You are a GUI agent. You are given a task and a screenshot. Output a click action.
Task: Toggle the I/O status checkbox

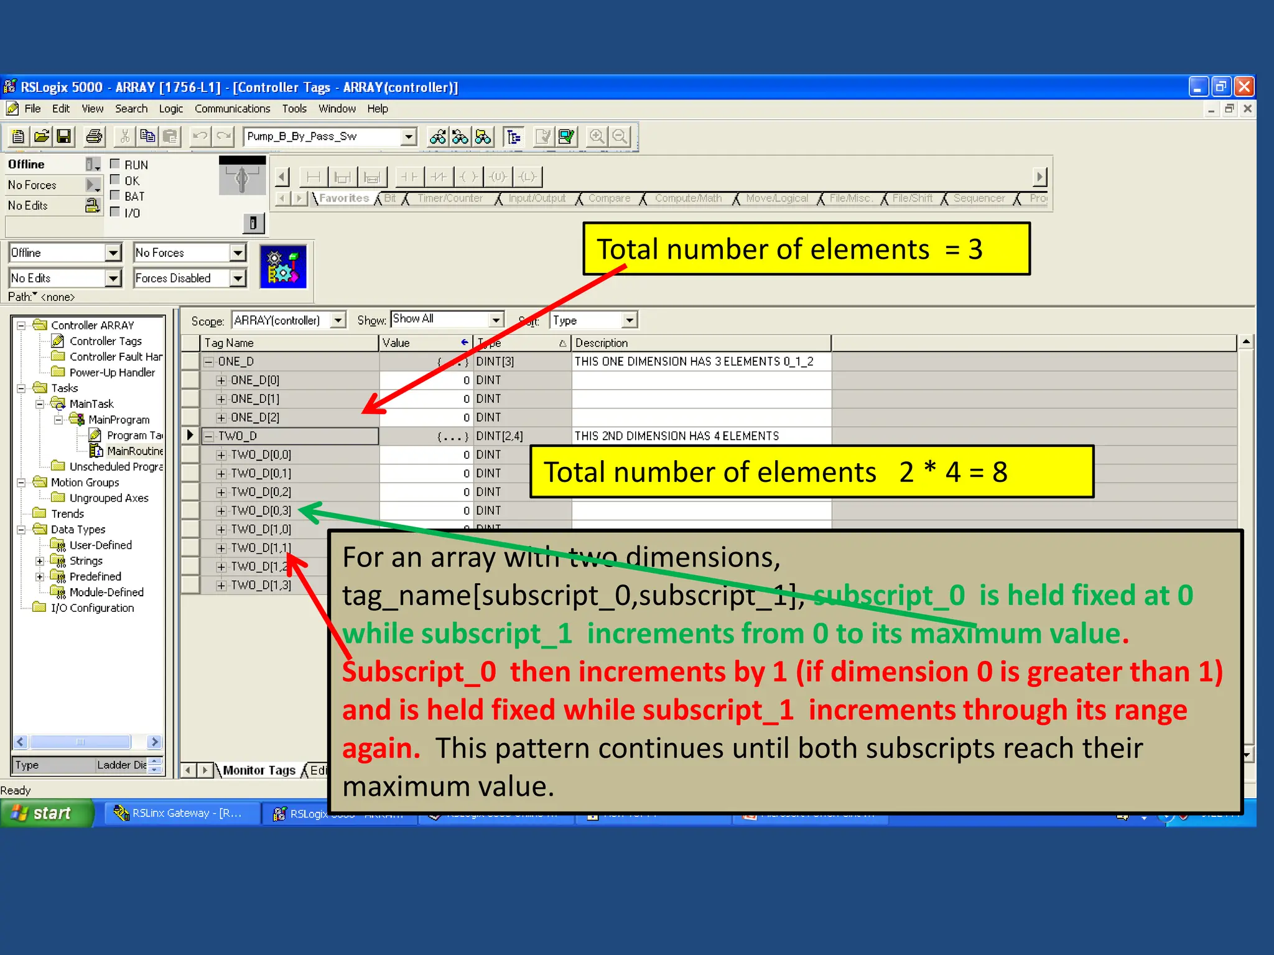(115, 212)
